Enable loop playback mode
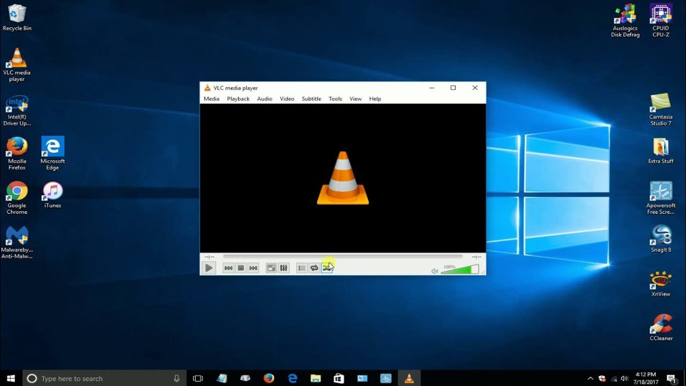686x386 pixels. tap(314, 268)
